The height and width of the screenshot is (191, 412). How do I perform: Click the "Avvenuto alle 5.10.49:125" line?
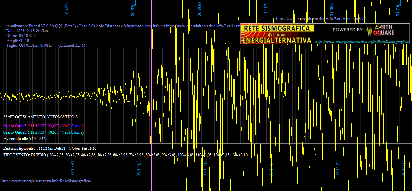click(x=25, y=139)
